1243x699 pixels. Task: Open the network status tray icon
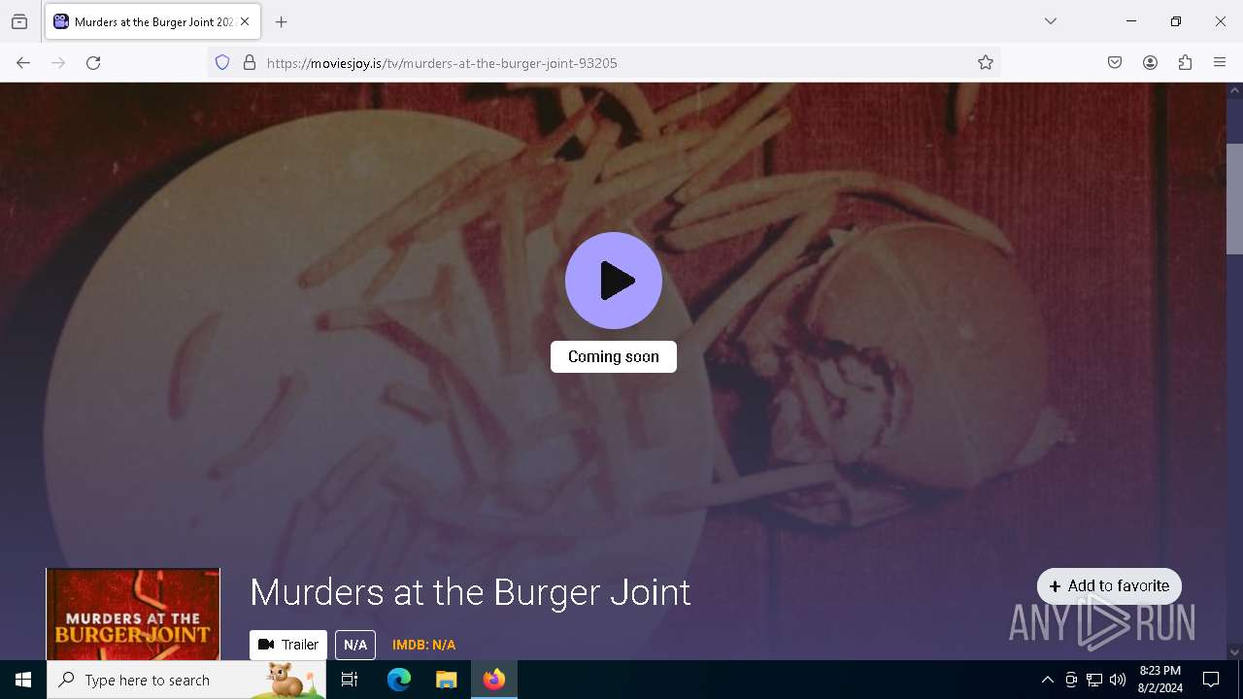[x=1094, y=680]
